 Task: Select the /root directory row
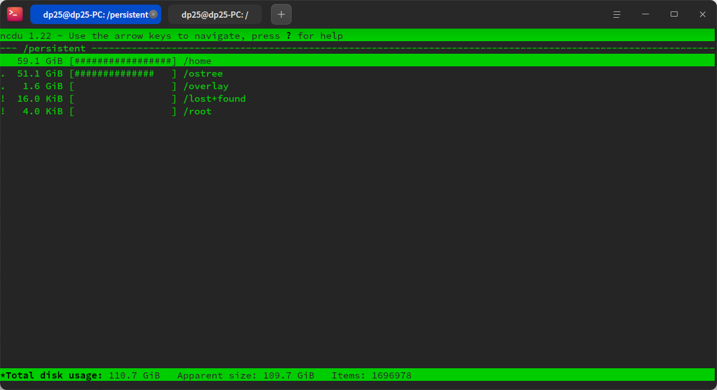point(357,111)
